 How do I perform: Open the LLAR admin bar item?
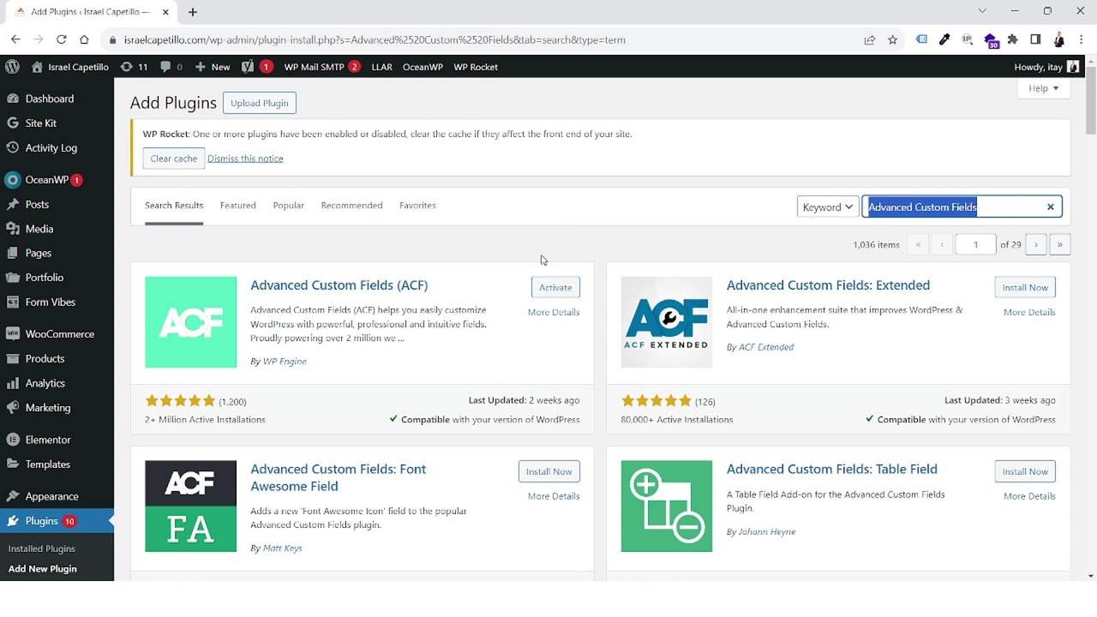381,67
